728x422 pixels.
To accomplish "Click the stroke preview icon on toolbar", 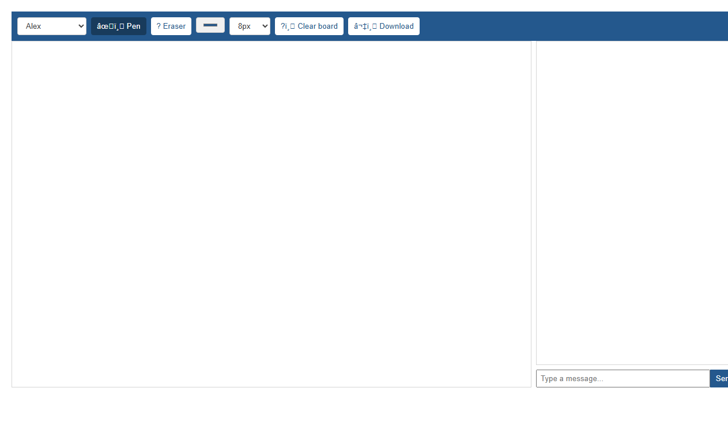I will [210, 25].
